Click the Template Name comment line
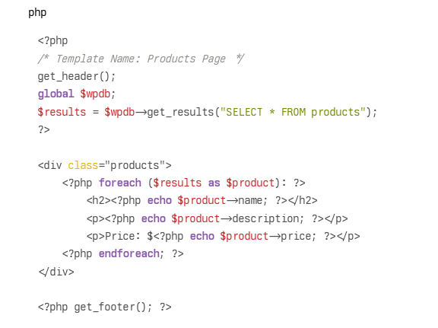 (141, 59)
